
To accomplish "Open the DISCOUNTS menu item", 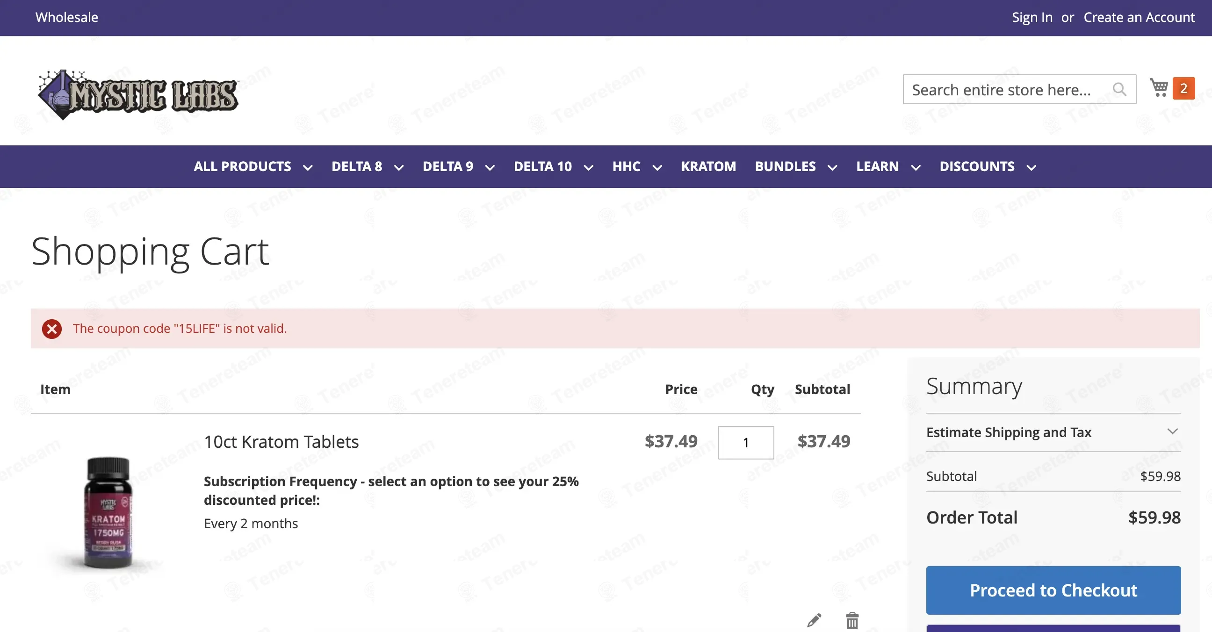I will [x=977, y=166].
